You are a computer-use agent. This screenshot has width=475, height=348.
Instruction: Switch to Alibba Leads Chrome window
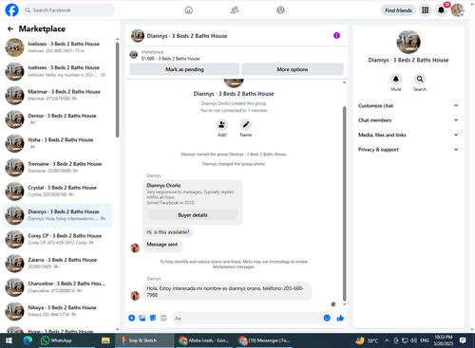coord(203,340)
